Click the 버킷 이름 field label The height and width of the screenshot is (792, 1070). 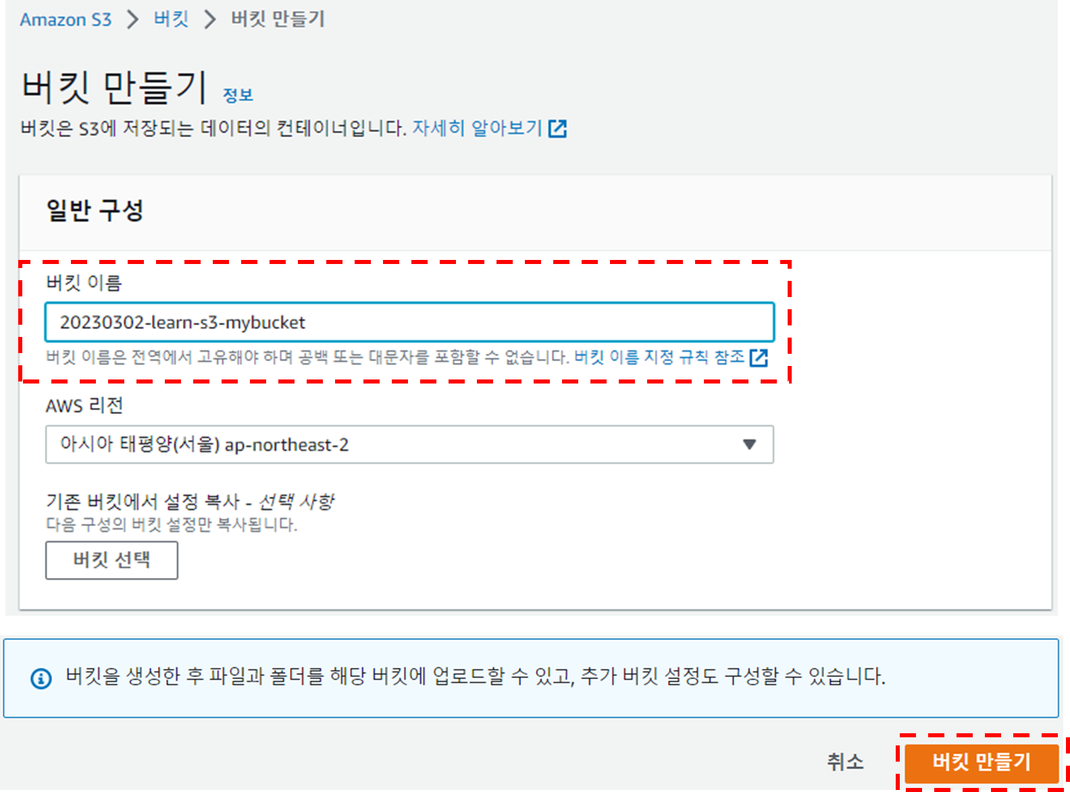84,283
